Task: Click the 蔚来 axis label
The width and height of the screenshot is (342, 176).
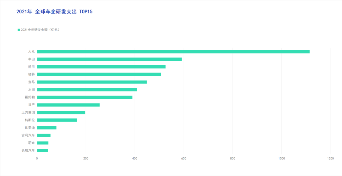Action: (x=31, y=143)
